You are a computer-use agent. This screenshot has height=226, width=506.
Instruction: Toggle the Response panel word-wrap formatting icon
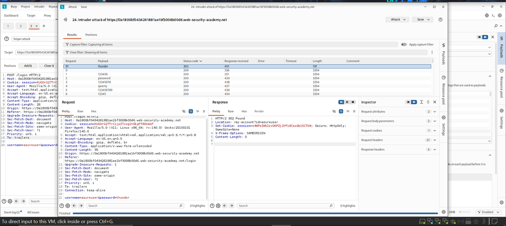coord(340,112)
